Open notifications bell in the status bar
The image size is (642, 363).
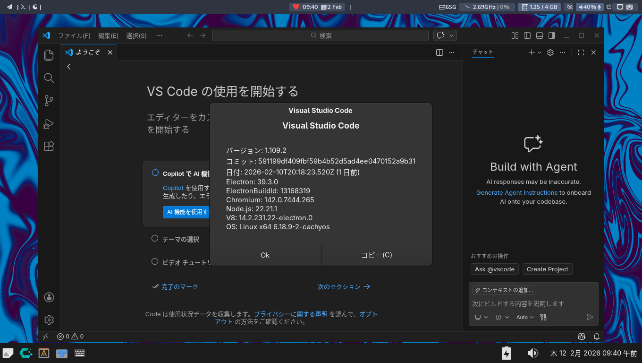[x=597, y=337]
